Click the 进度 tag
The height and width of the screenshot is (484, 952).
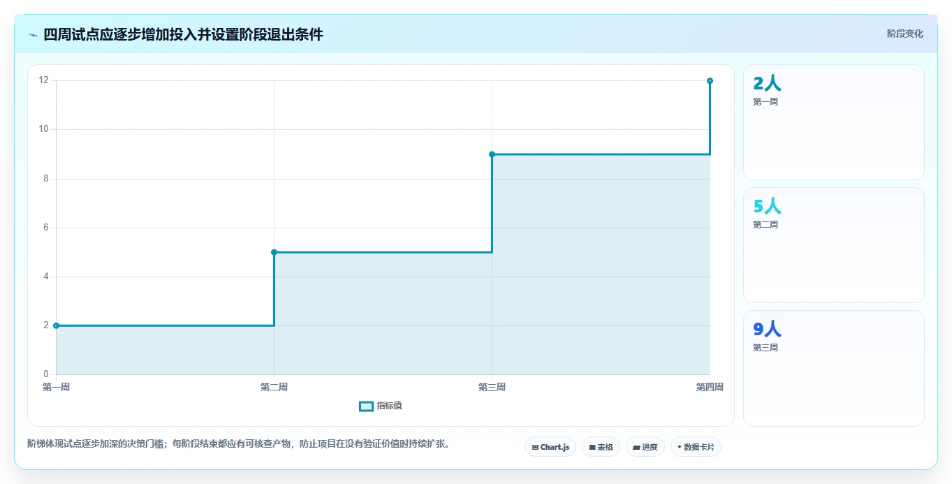[645, 447]
